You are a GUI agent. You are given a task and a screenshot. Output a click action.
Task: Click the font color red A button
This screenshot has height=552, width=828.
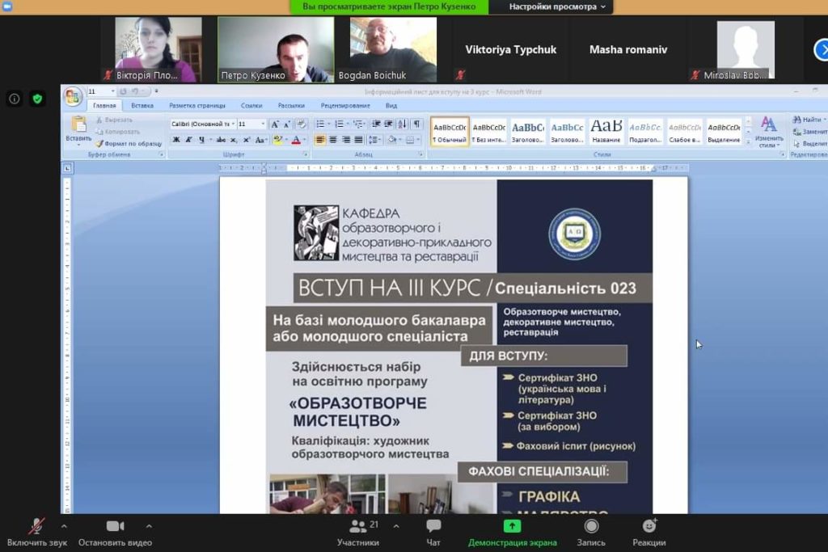pos(295,140)
